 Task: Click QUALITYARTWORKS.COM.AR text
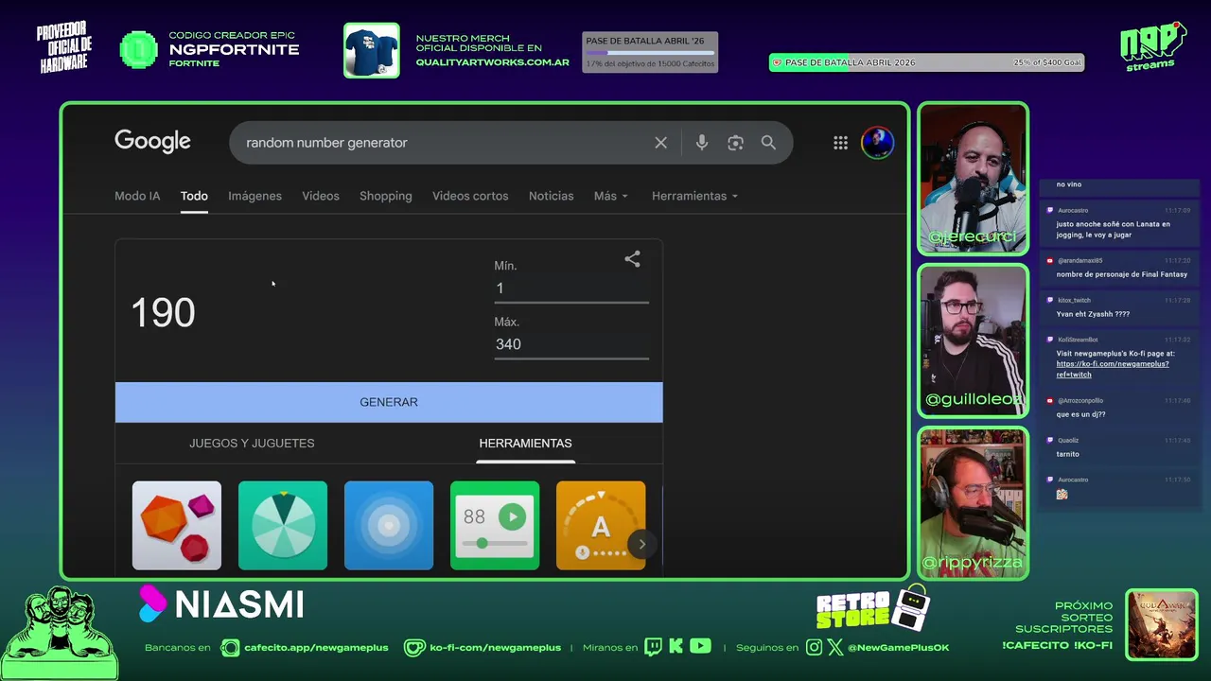pos(493,62)
